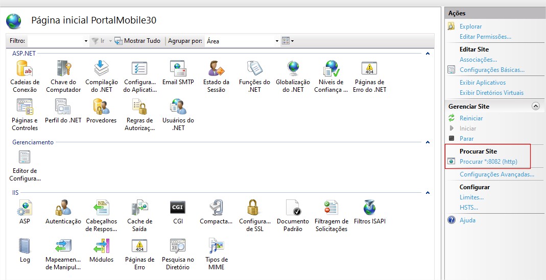Open Editor de Configuração icon

[25, 166]
